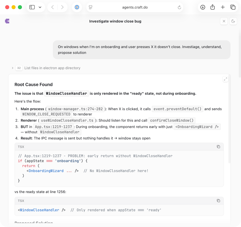This screenshot has width=241, height=227.
Task: Copy the WindowCloseHandler ready-state snippet
Action: pyautogui.click(x=218, y=200)
